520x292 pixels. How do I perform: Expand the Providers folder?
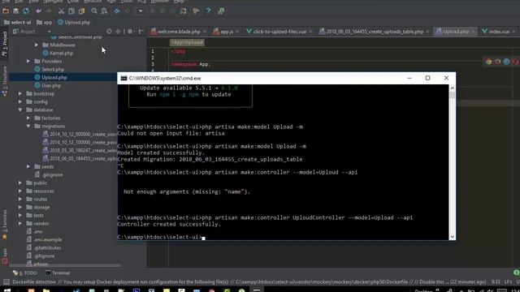click(28, 61)
